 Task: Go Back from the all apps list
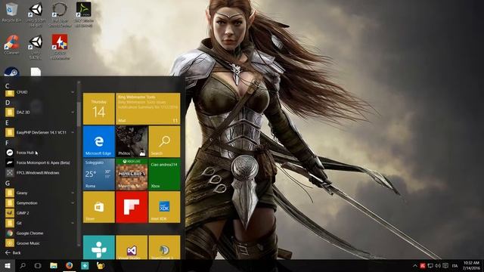pyautogui.click(x=13, y=252)
